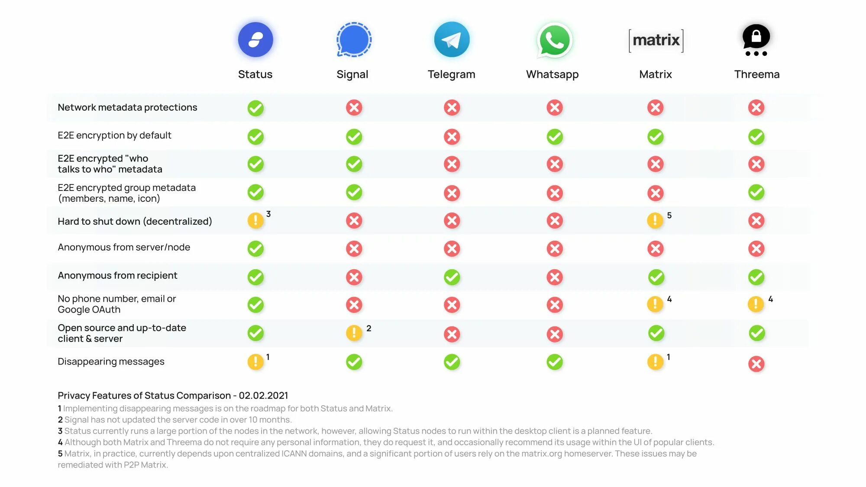Click the Matrix app icon at top

click(x=655, y=40)
